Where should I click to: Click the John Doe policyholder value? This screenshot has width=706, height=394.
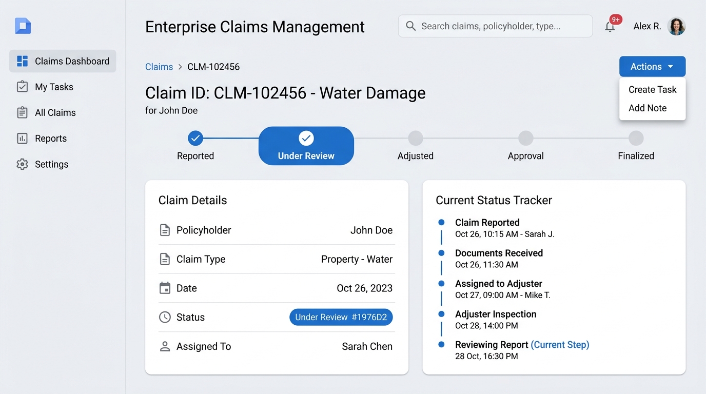pos(371,230)
